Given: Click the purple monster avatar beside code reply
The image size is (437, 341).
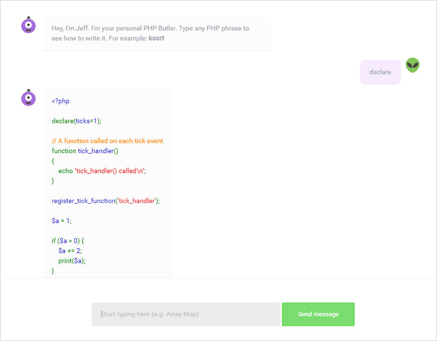Looking at the screenshot, I should coord(28,98).
